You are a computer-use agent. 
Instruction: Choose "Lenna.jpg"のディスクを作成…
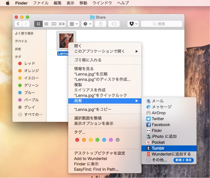coord(105,79)
